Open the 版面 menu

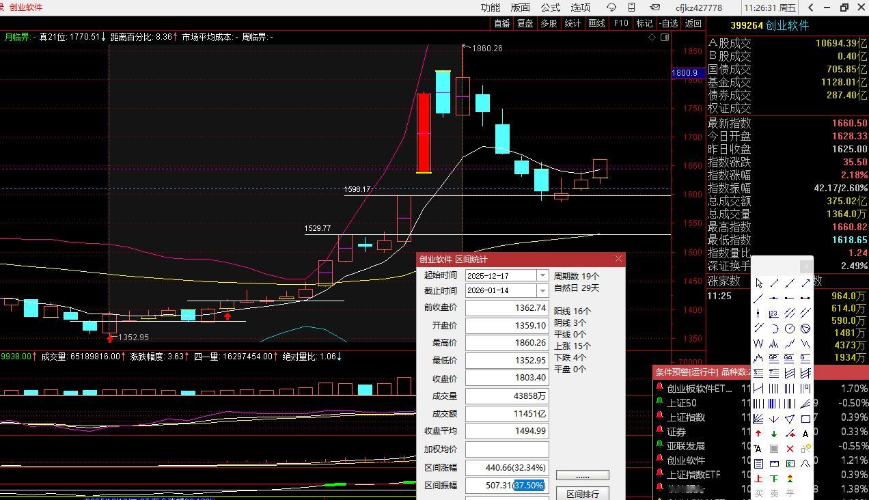pos(521,8)
